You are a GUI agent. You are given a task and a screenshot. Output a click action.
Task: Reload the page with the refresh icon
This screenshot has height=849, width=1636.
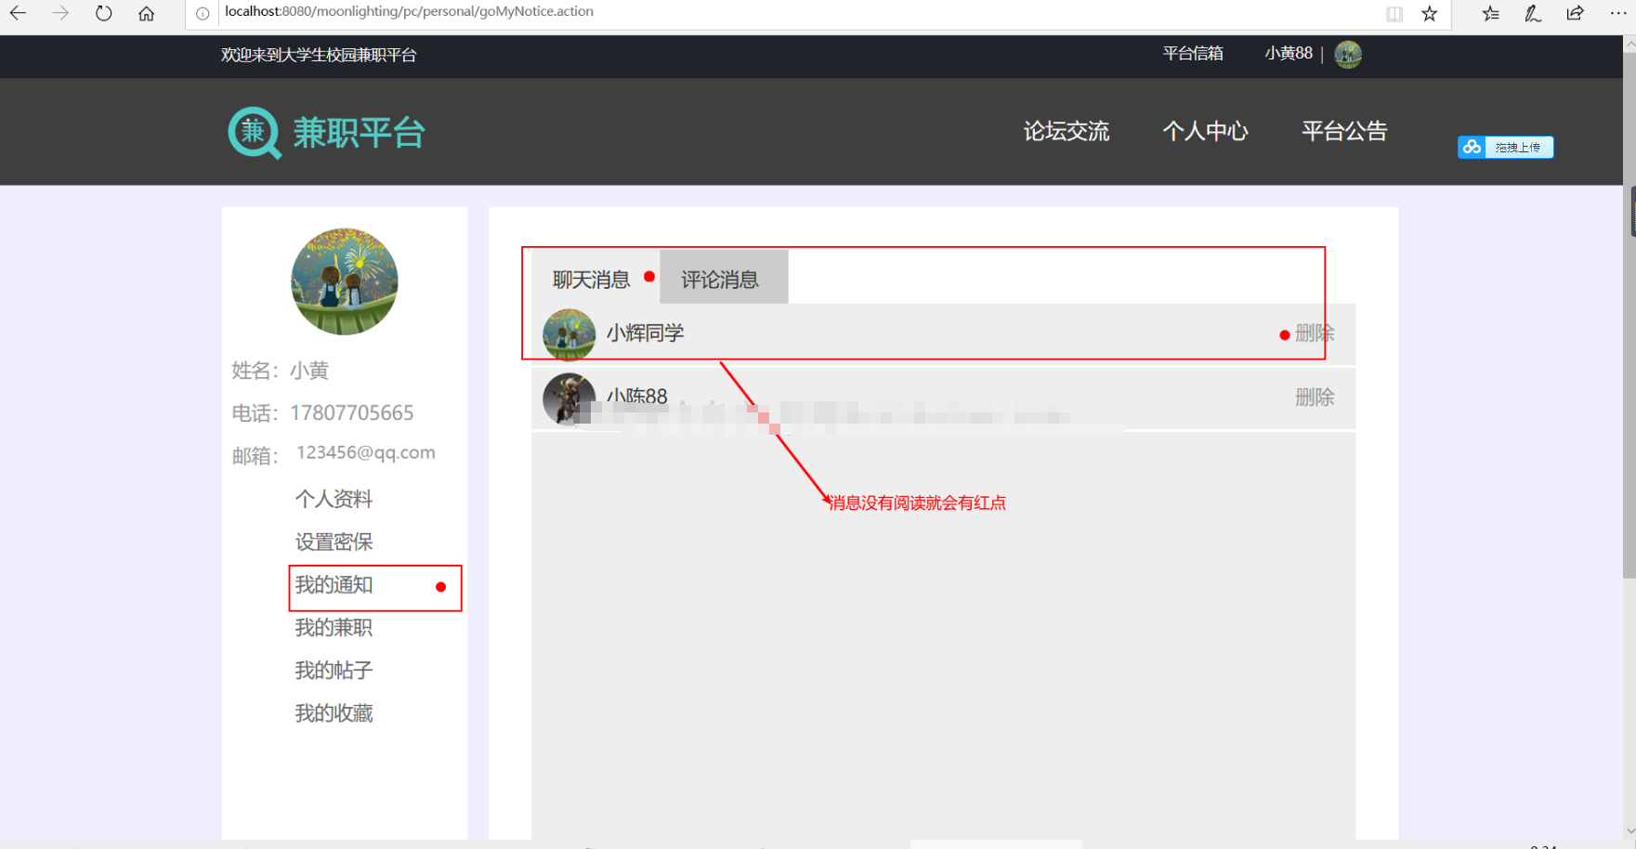coord(103,13)
